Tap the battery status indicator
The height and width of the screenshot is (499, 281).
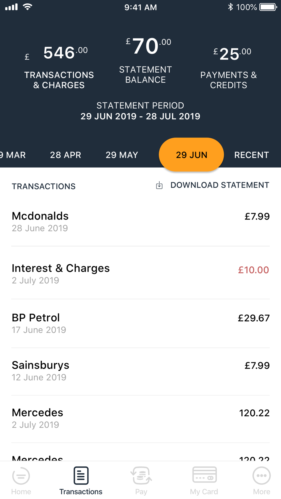[x=268, y=7]
